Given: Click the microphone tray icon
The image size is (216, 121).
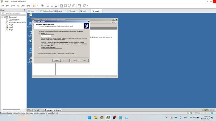Looking at the screenshot, I should pyautogui.click(x=180, y=118).
